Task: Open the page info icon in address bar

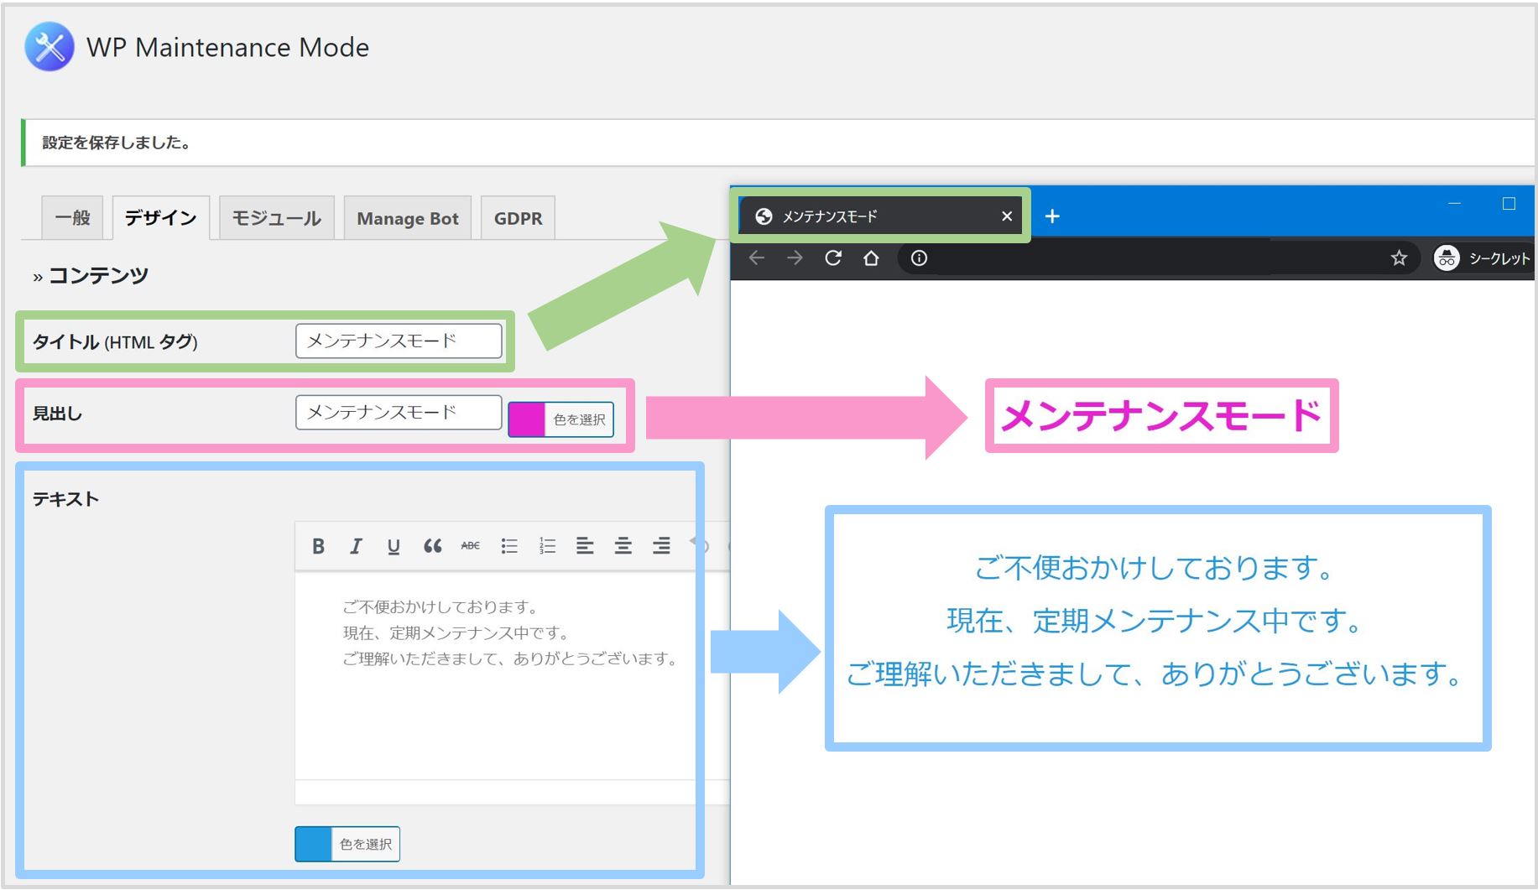Action: click(919, 258)
